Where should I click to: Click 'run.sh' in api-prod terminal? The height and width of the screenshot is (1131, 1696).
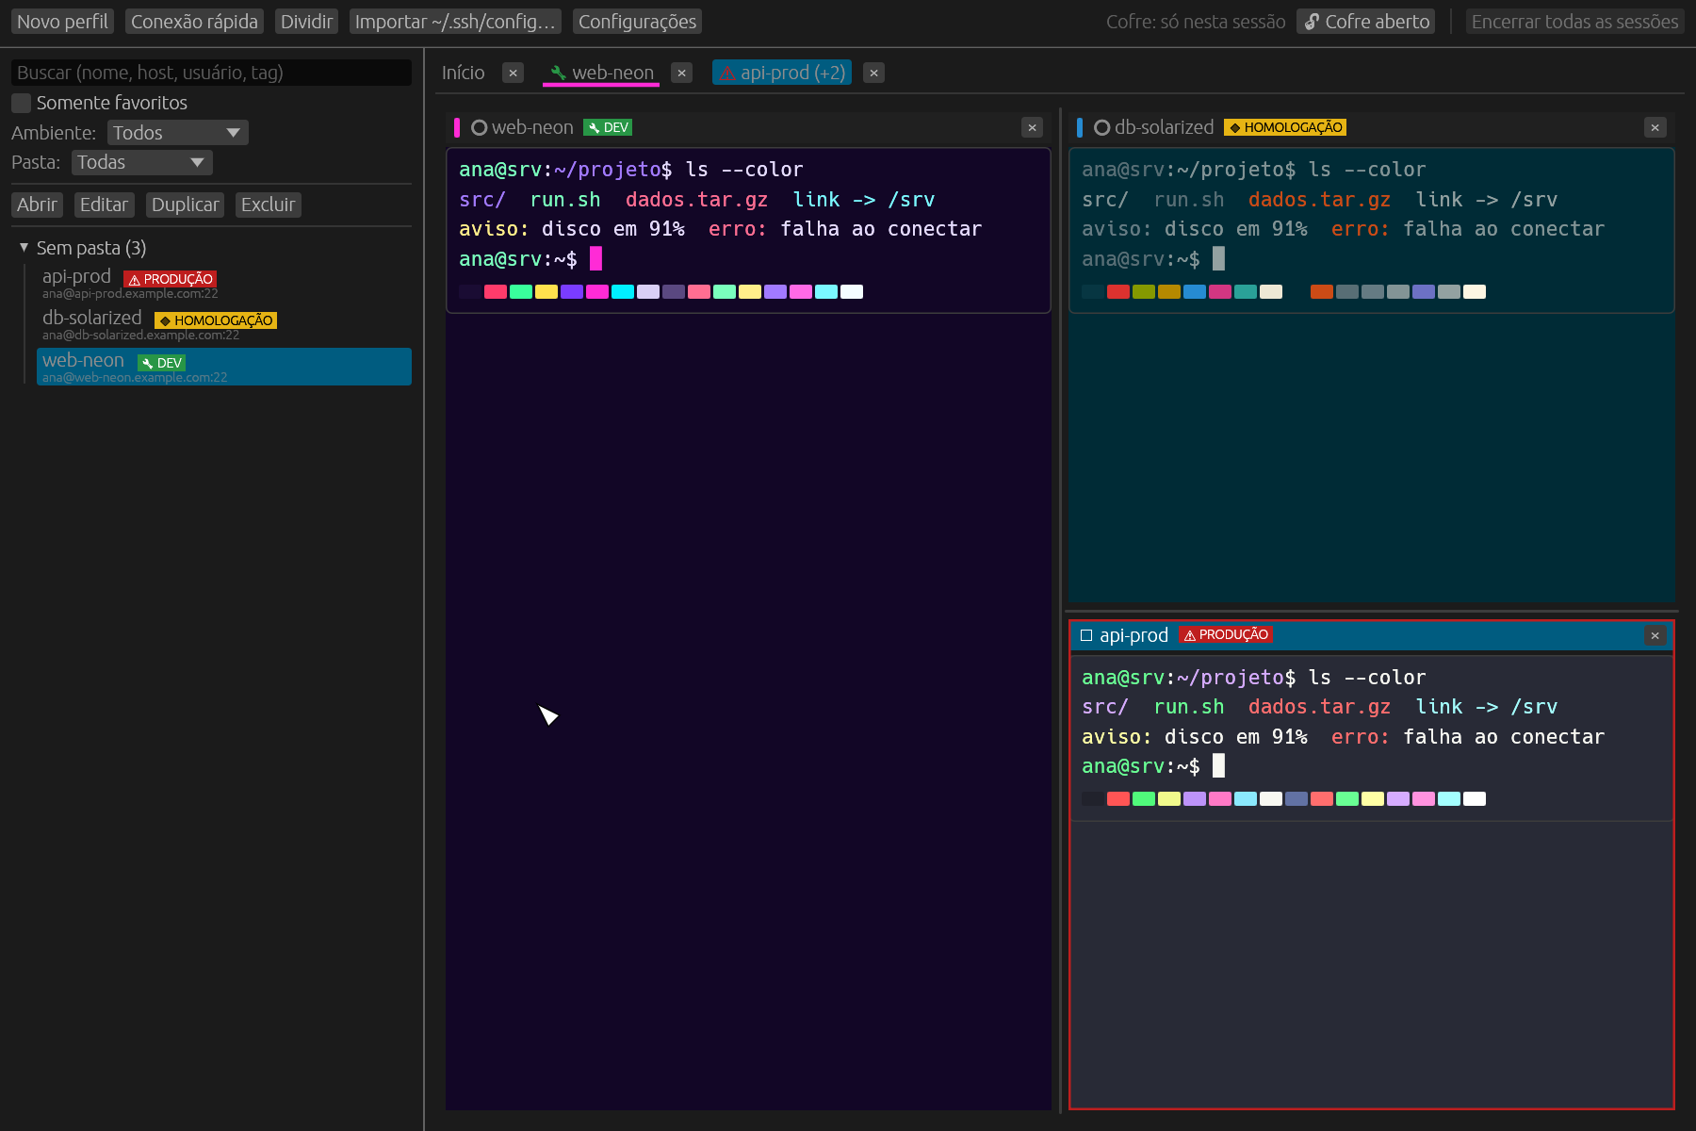[x=1188, y=707]
